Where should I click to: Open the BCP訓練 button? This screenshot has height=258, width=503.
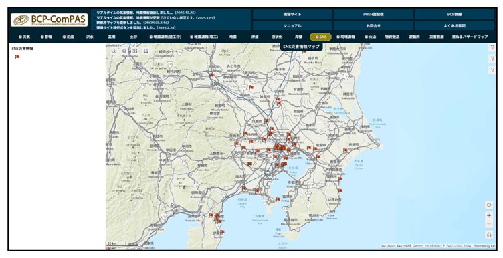pyautogui.click(x=455, y=15)
